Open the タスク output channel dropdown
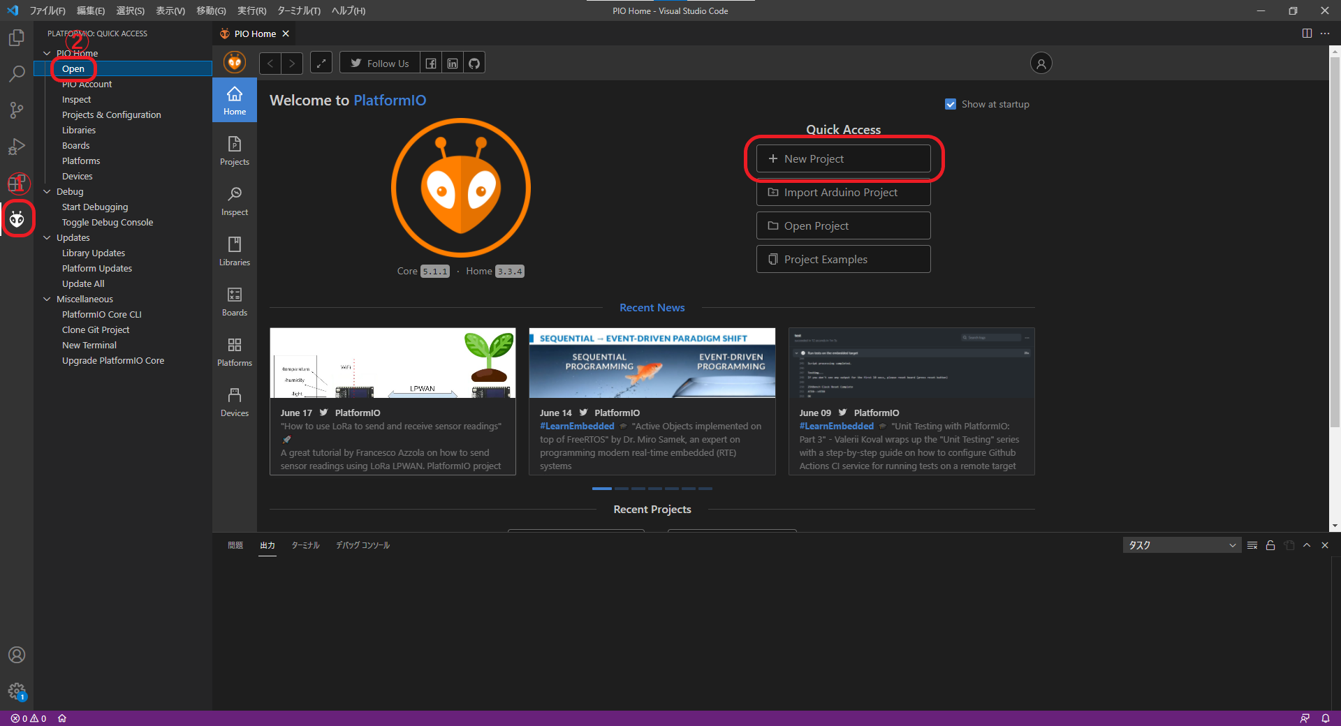1341x726 pixels. click(1180, 545)
